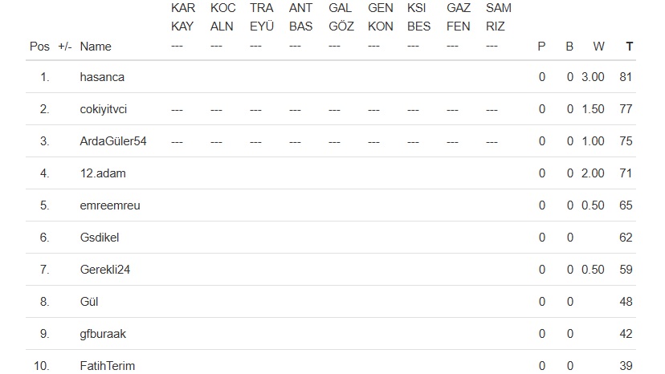Open hasanca's player profile

tap(102, 77)
